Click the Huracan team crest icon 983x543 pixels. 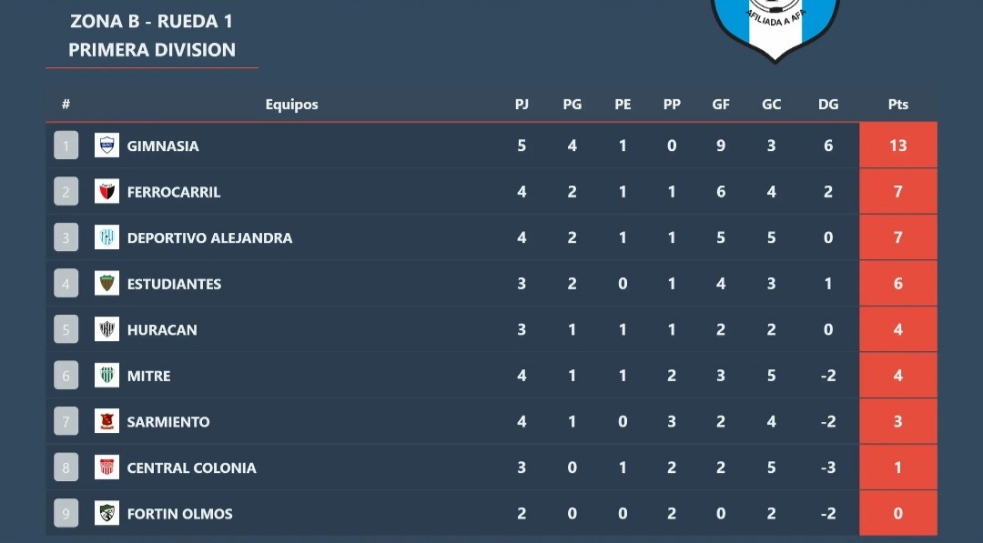(106, 329)
